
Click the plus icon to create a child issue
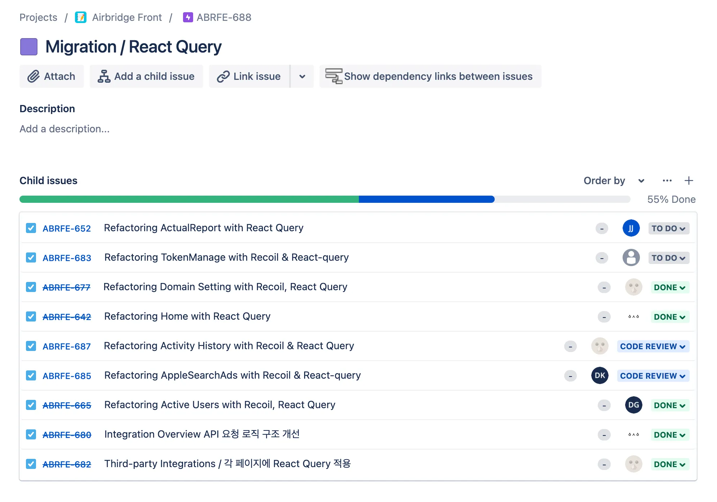(689, 181)
